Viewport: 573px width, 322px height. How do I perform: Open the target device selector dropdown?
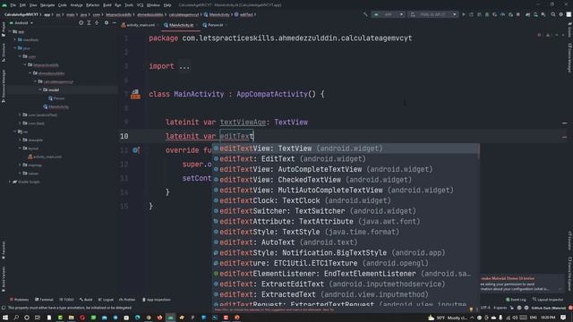pyautogui.click(x=433, y=14)
